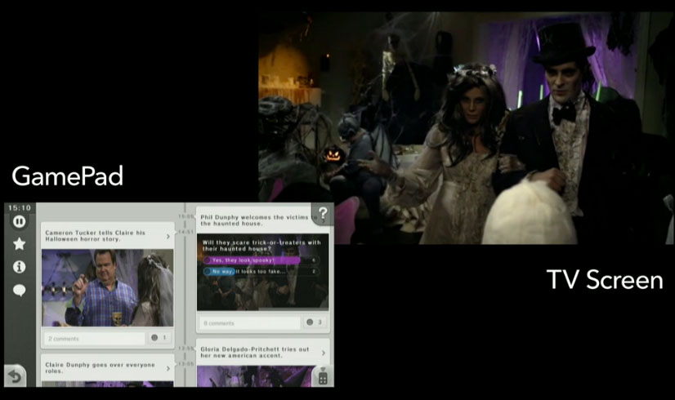Expand the Cameron Tucker moment chevron
Image resolution: width=675 pixels, height=400 pixels.
tap(168, 236)
